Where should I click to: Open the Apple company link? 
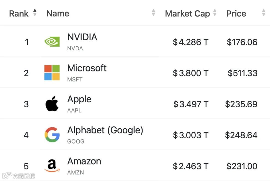tap(79, 99)
